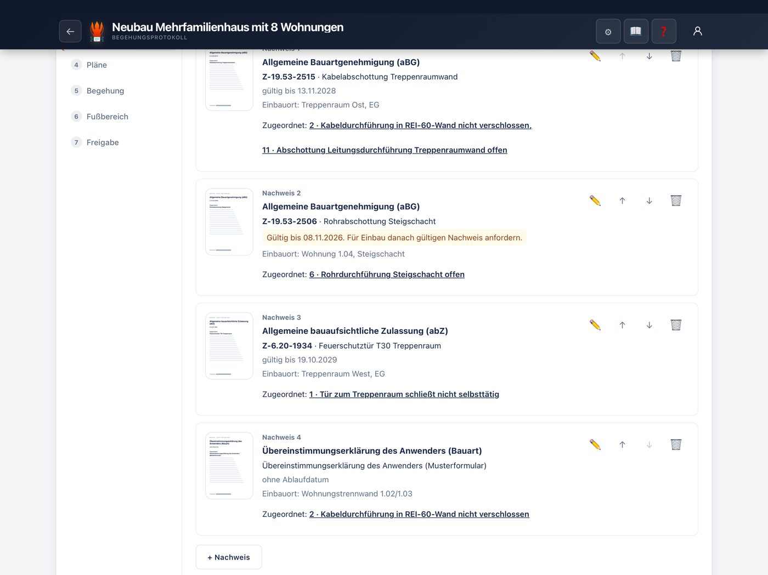This screenshot has width=768, height=575.
Task: Click text 'ohne Ablaufdatum'
Action: click(x=296, y=480)
